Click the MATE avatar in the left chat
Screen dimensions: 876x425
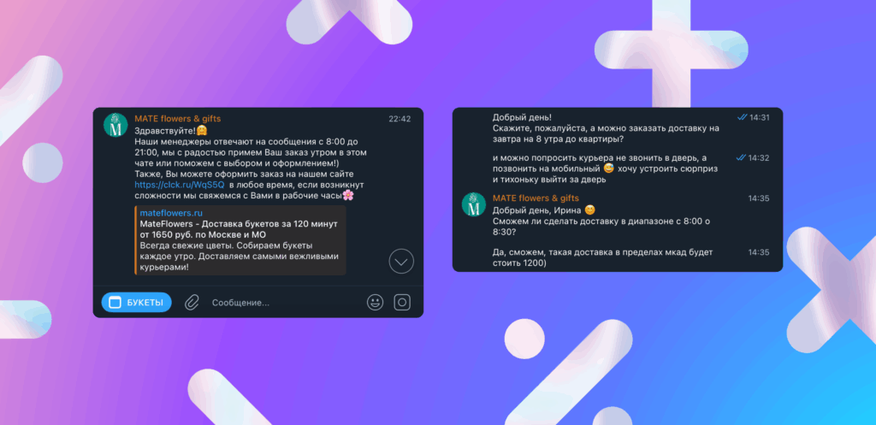[115, 125]
